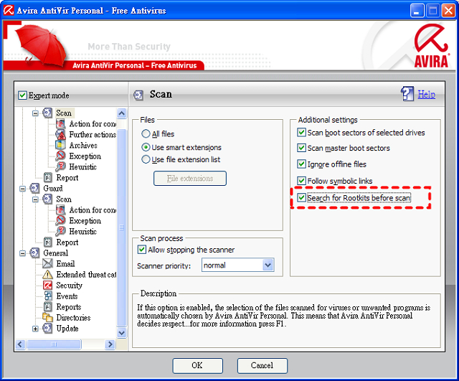
Task: Click tree scrollbar down arrow
Action: tap(122, 333)
